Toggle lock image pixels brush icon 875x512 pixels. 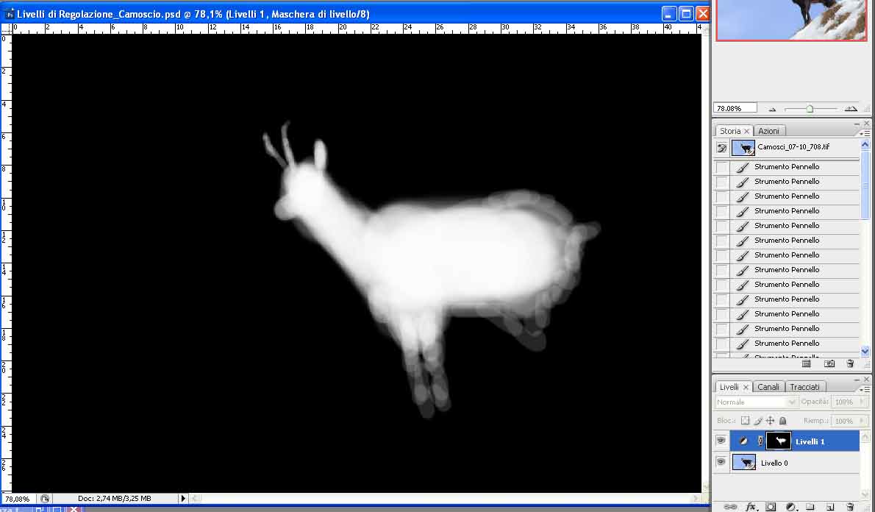click(x=758, y=421)
